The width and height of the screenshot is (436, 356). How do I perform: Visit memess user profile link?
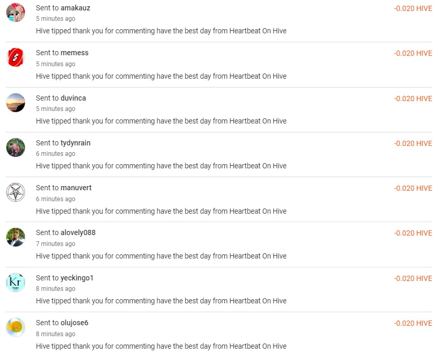click(x=74, y=53)
